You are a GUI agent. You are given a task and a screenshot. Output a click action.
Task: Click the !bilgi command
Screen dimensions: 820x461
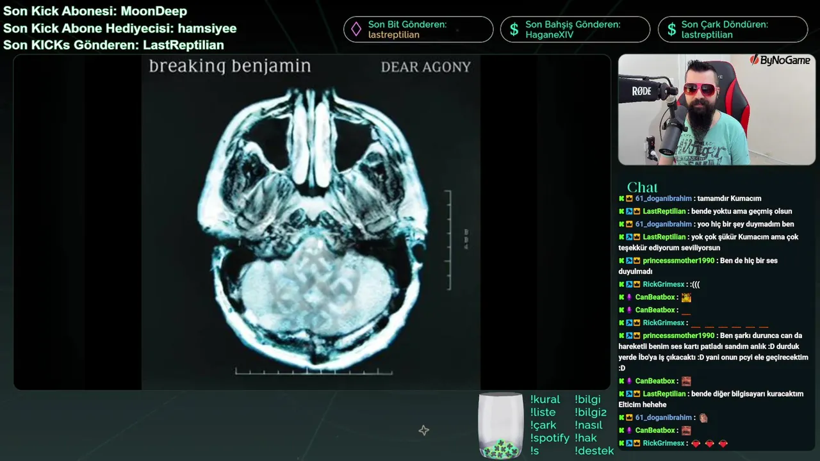click(x=587, y=400)
